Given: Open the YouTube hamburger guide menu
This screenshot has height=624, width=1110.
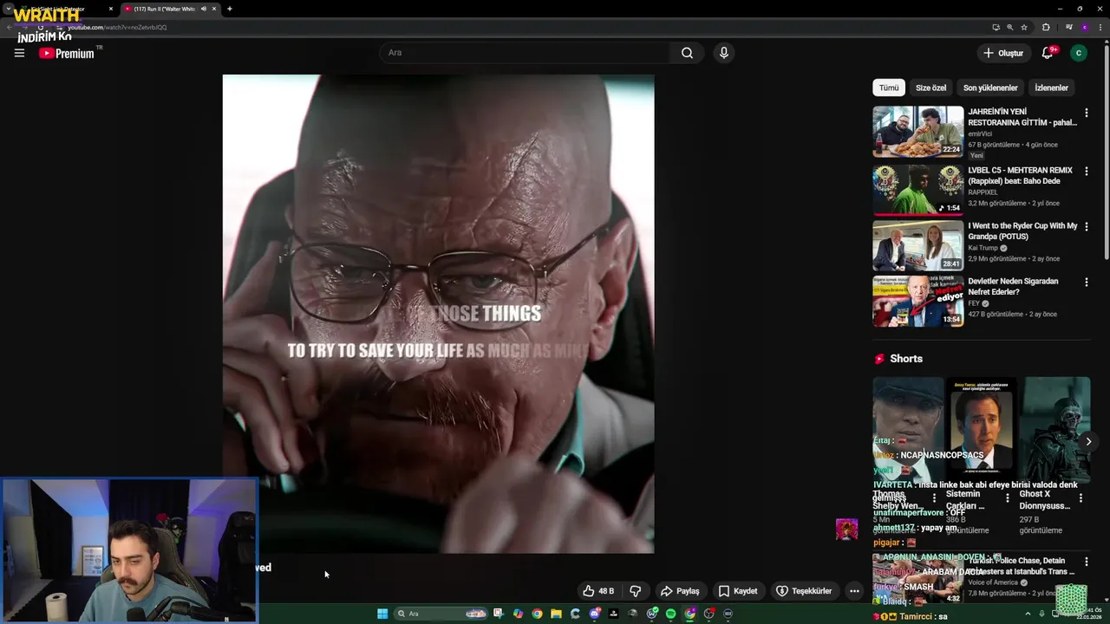Looking at the screenshot, I should point(19,53).
